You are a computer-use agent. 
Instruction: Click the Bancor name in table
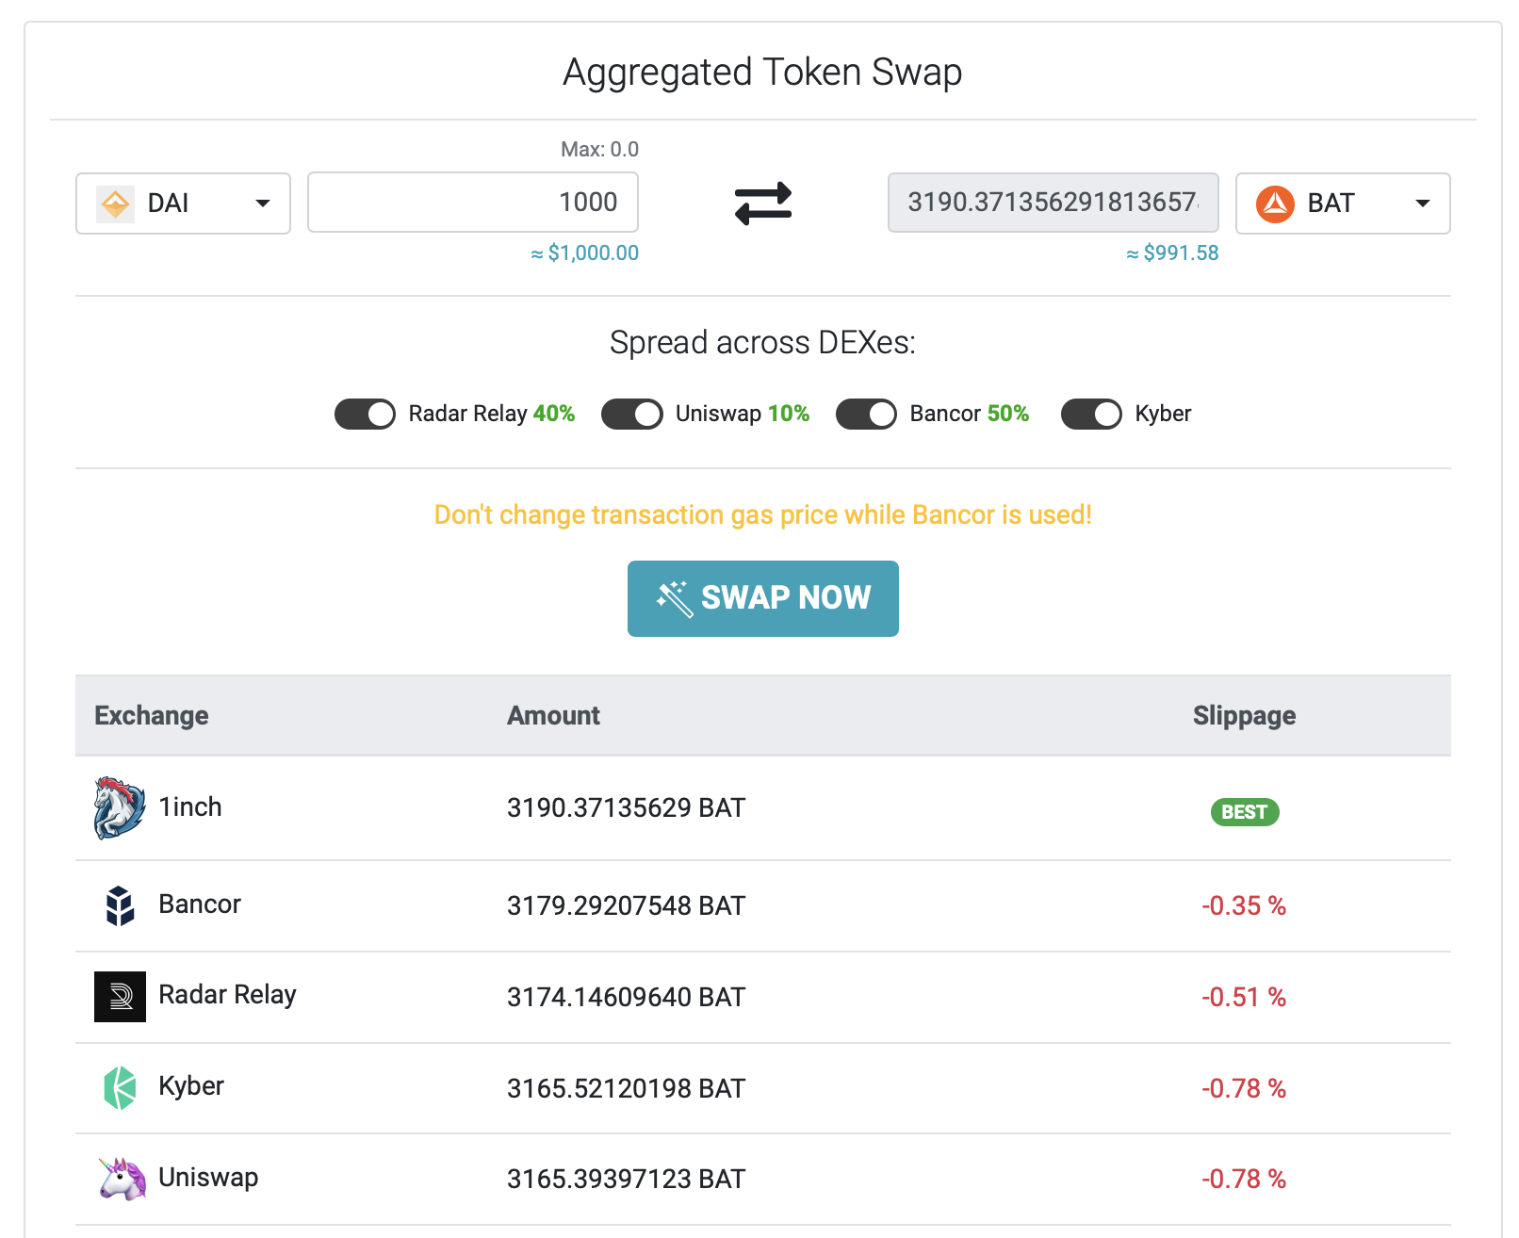coord(200,904)
